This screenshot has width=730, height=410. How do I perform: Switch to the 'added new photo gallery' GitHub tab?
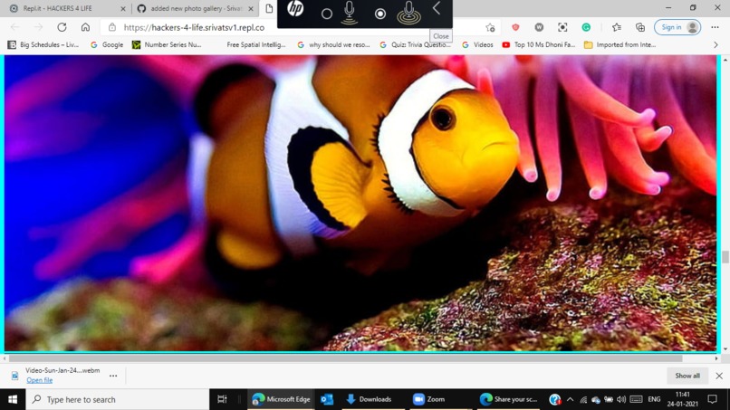pyautogui.click(x=196, y=8)
